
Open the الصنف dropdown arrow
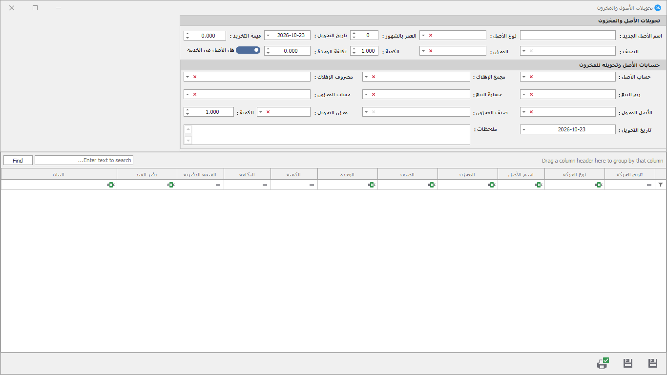click(524, 51)
